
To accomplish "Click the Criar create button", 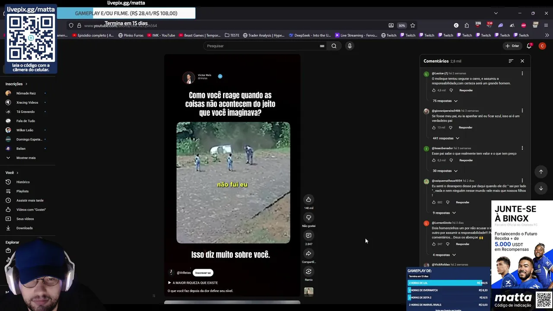I will (512, 46).
